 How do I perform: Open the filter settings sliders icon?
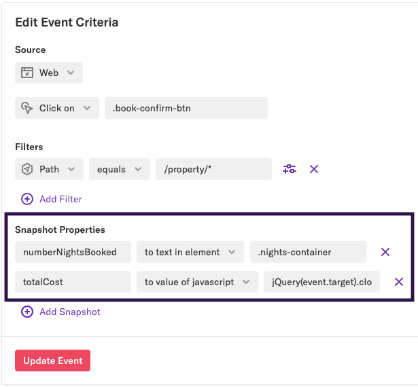pos(290,169)
